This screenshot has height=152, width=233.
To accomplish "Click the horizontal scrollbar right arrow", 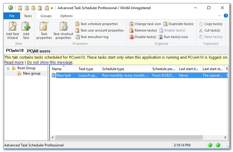I will [225, 138].
